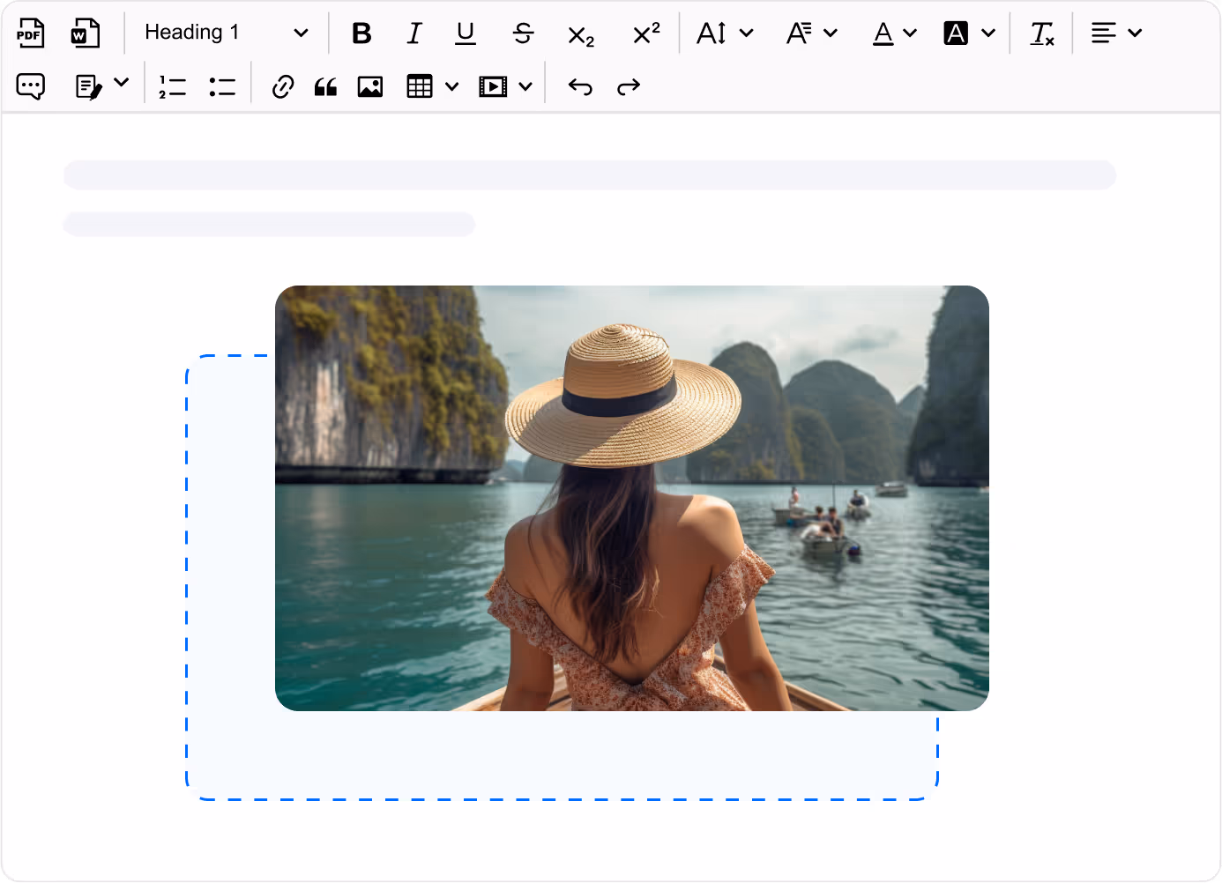Click the undo arrow
Screen dimensions: 1222x883
(x=580, y=86)
